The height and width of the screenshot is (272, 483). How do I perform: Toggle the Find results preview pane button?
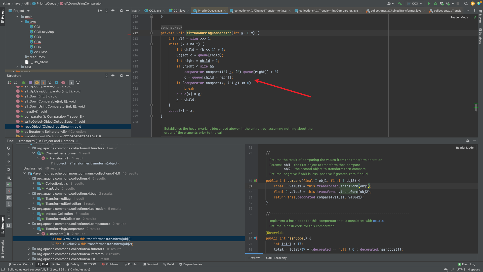point(9,225)
